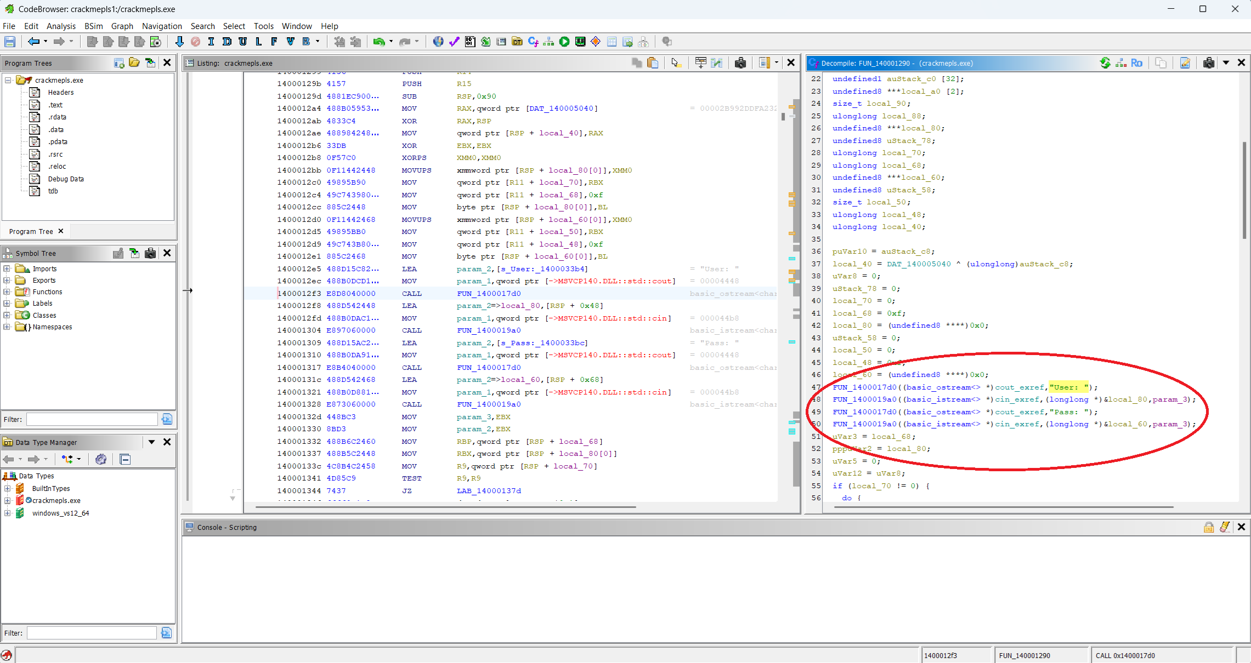Viewport: 1251px width, 663px height.
Task: Click into the Symbol Tree filter field
Action: [x=92, y=420]
